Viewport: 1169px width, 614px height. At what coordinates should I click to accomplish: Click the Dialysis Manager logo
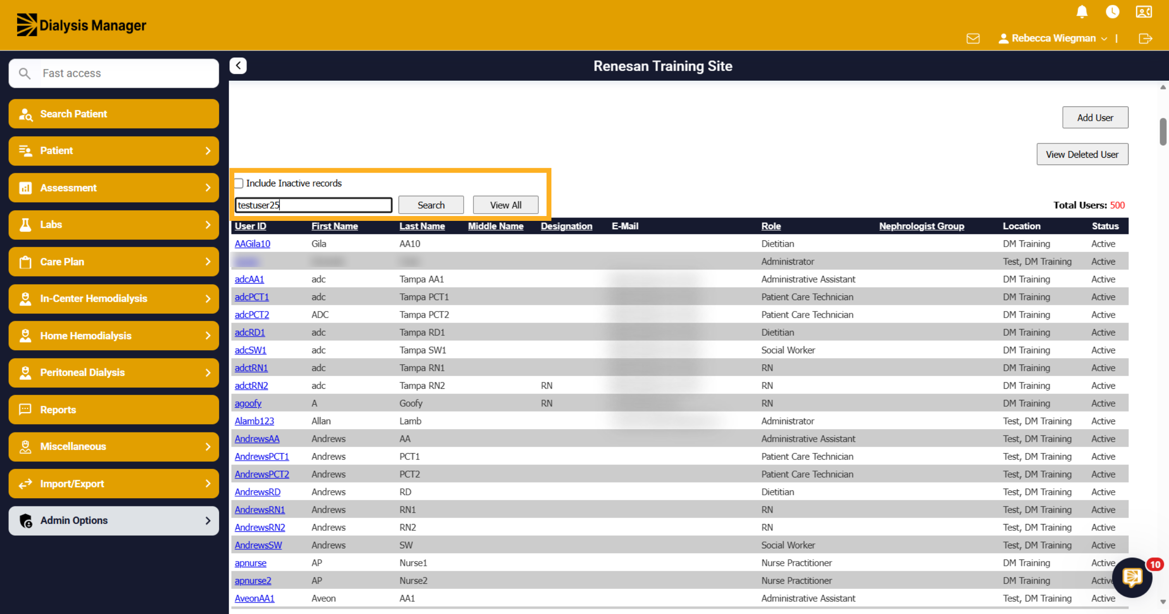tap(81, 25)
